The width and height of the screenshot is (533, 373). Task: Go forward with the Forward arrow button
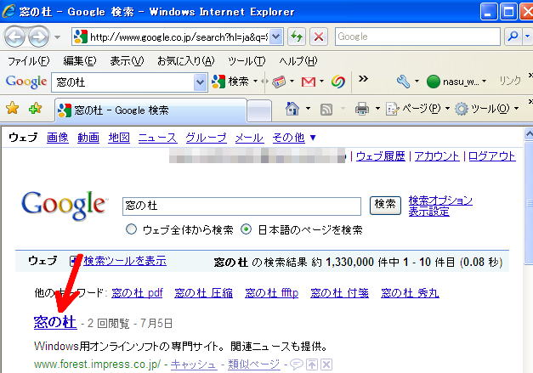[38, 37]
